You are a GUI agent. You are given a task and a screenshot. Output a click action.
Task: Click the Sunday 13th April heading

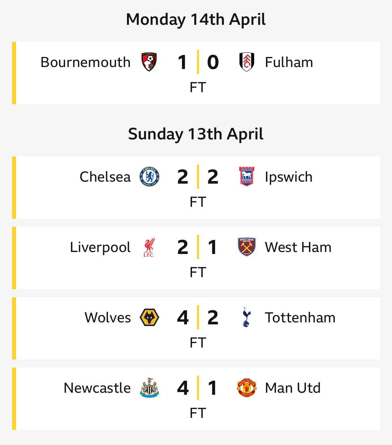[196, 134]
